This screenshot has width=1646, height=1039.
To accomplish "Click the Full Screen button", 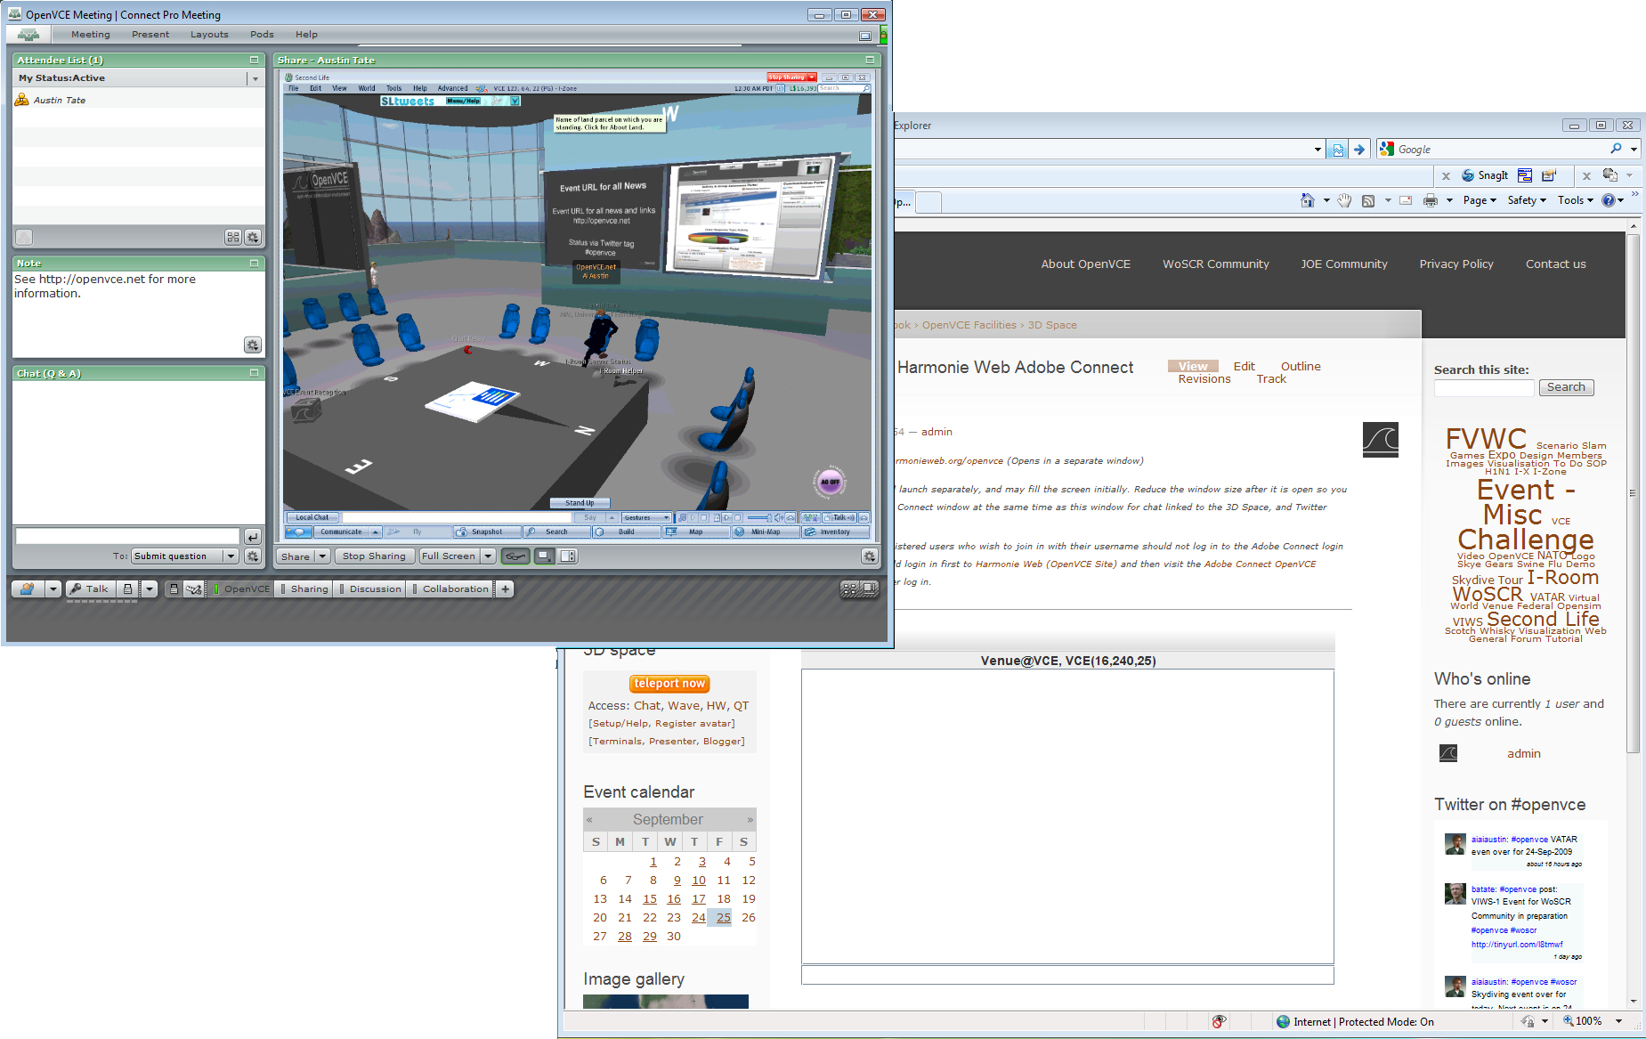I will (449, 556).
